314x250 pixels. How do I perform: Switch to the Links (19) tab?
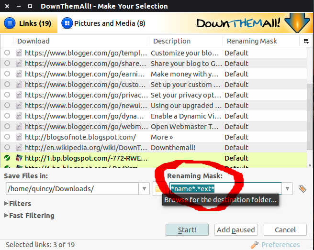29,23
